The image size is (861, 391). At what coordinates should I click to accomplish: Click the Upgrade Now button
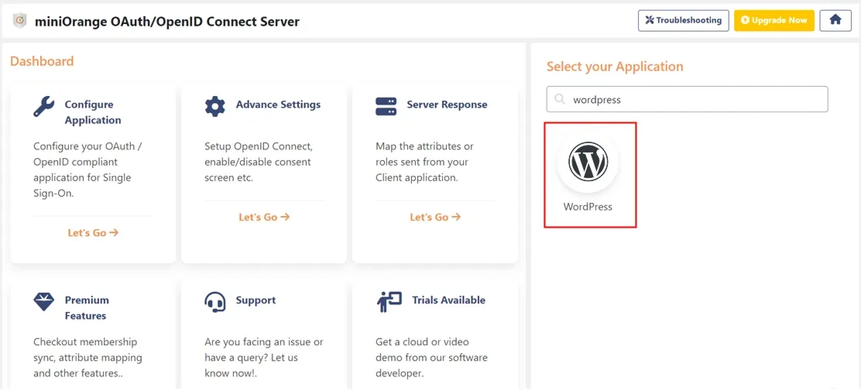(x=774, y=20)
